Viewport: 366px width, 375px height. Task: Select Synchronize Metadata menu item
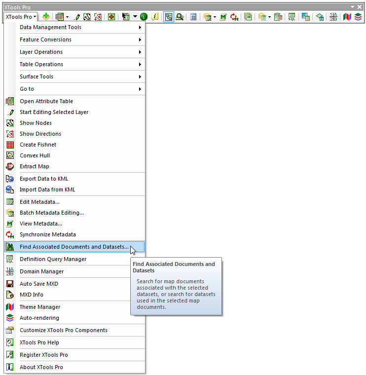click(x=75, y=234)
